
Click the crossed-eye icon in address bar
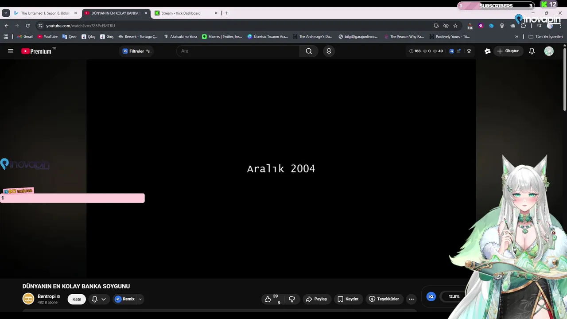(446, 26)
